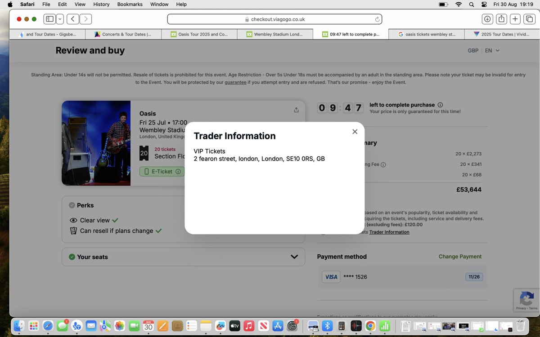The image size is (540, 337).
Task: Open Messages from the Dock
Action: [x=62, y=326]
